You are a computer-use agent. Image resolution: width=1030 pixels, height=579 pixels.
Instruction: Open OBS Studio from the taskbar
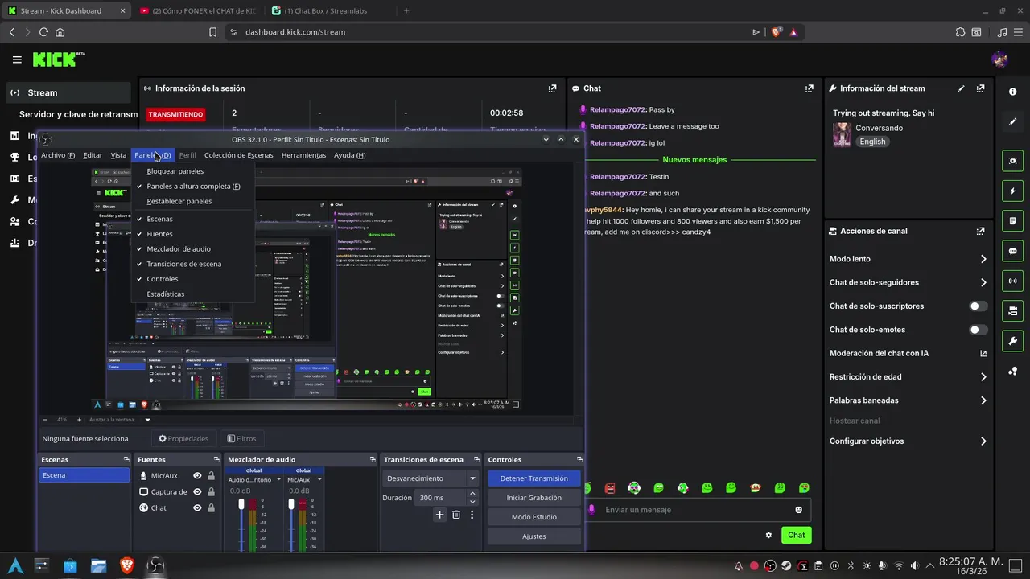pyautogui.click(x=155, y=565)
